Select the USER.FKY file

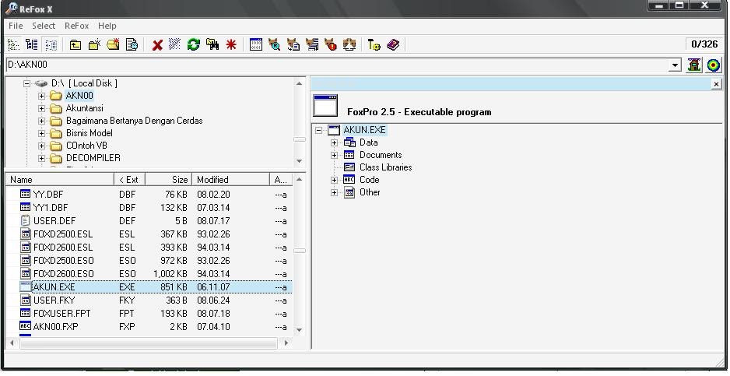coord(54,300)
